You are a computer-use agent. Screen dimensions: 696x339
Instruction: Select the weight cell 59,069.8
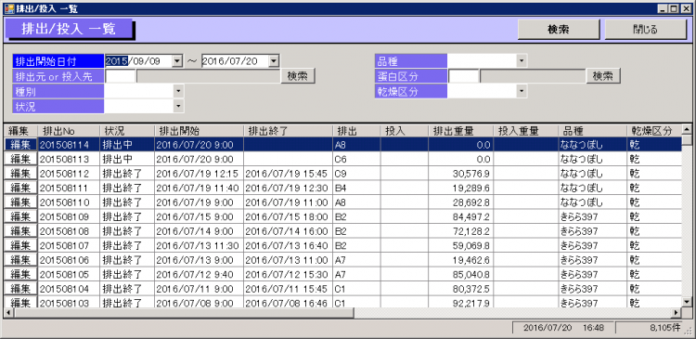[460, 245]
